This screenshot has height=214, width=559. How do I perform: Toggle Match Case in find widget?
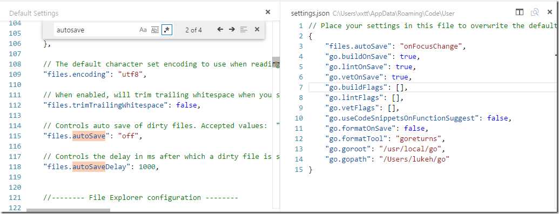[x=143, y=30]
